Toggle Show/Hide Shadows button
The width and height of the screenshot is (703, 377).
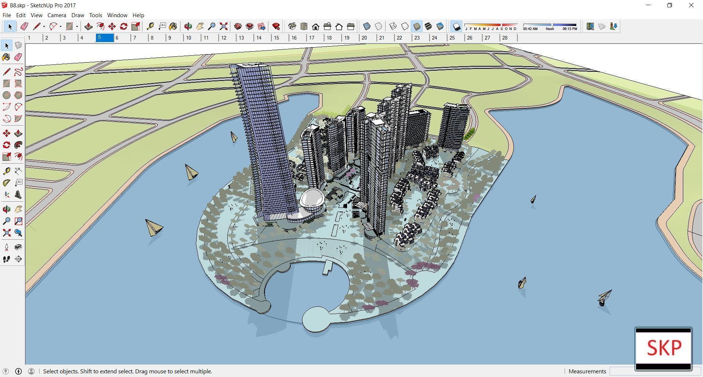pyautogui.click(x=456, y=26)
